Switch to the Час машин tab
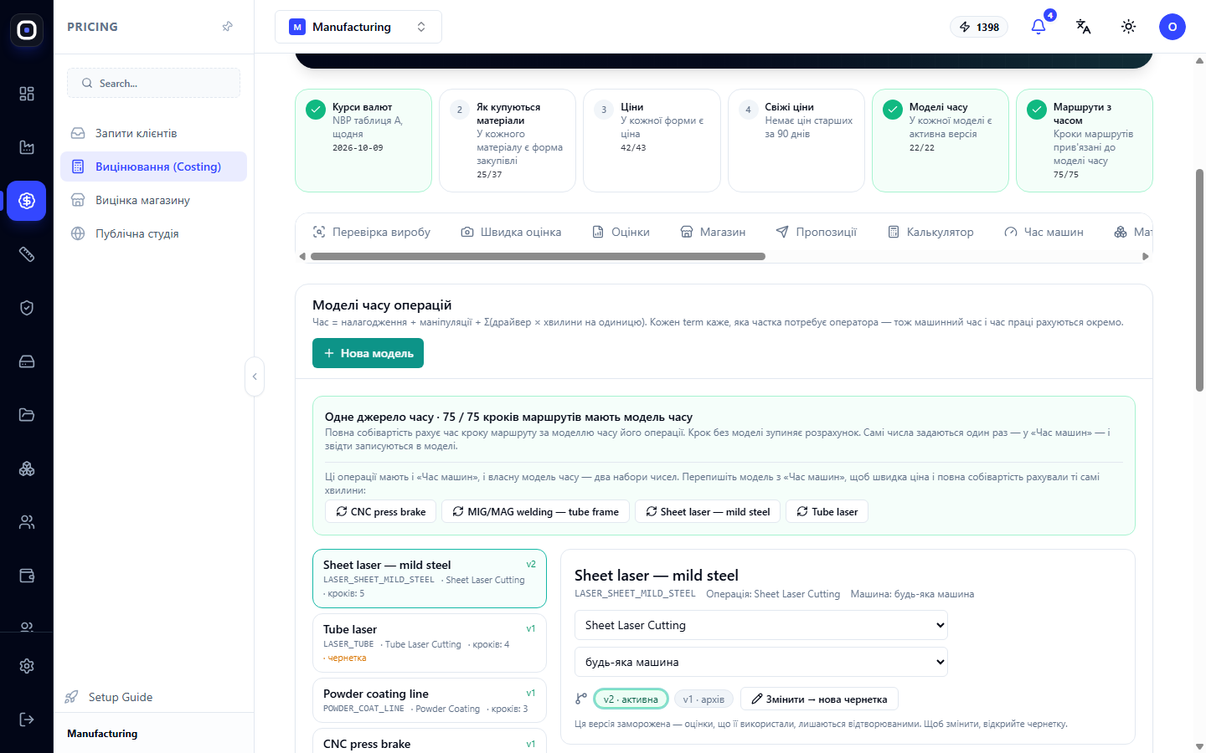This screenshot has width=1206, height=753. 1044,232
